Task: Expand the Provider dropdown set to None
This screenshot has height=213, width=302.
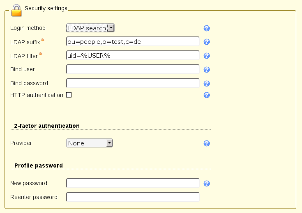Action: (x=89, y=143)
